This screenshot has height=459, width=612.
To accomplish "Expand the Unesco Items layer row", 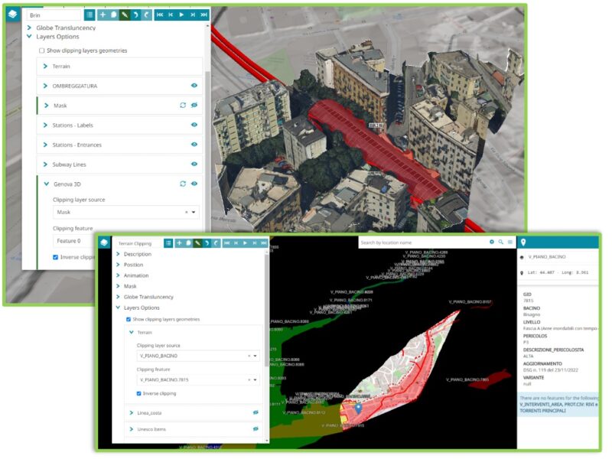I will [131, 429].
